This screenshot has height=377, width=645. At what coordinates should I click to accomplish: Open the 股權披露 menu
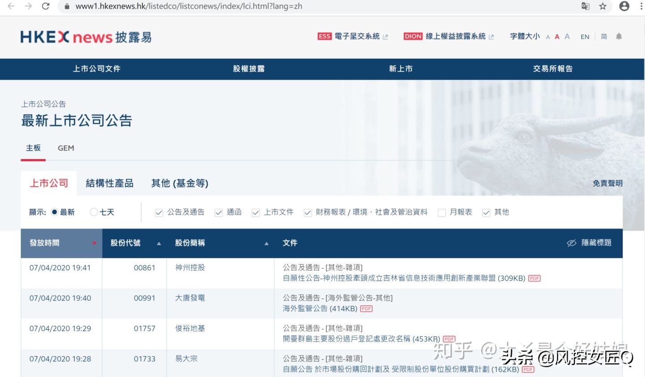tap(249, 69)
